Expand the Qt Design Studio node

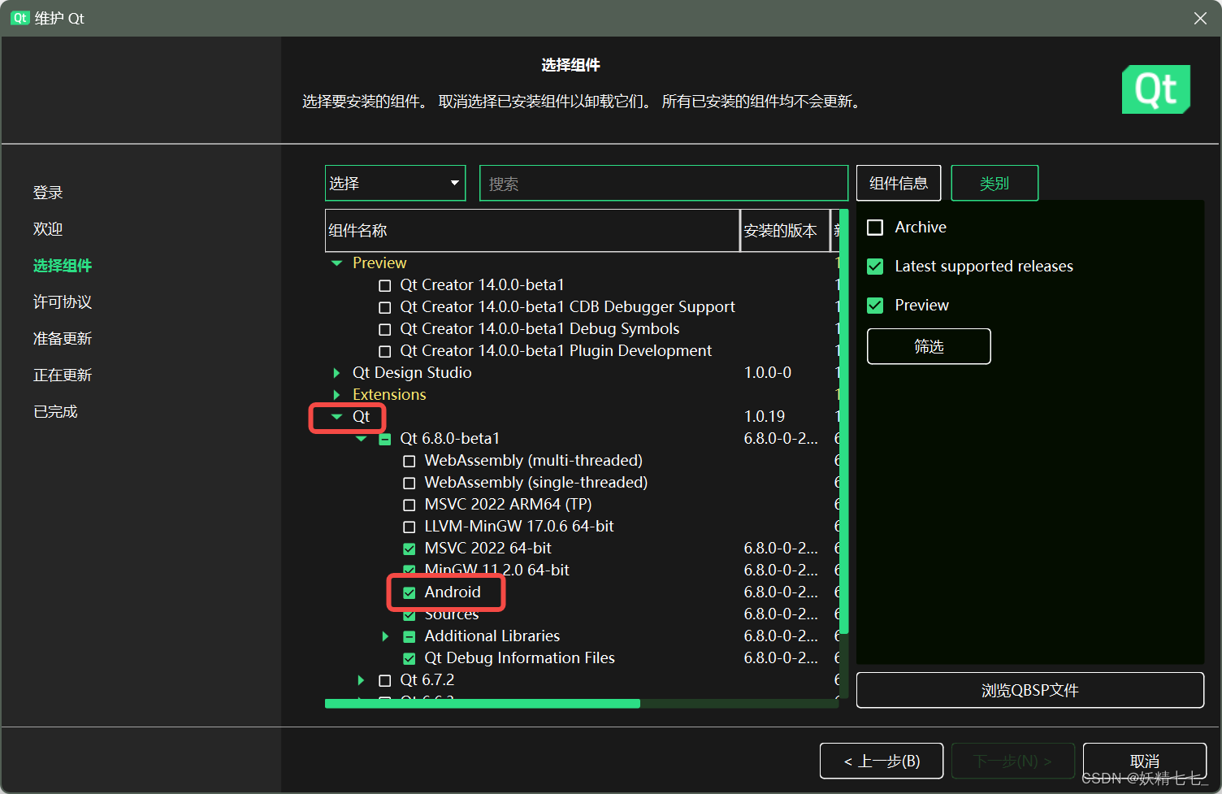click(336, 373)
